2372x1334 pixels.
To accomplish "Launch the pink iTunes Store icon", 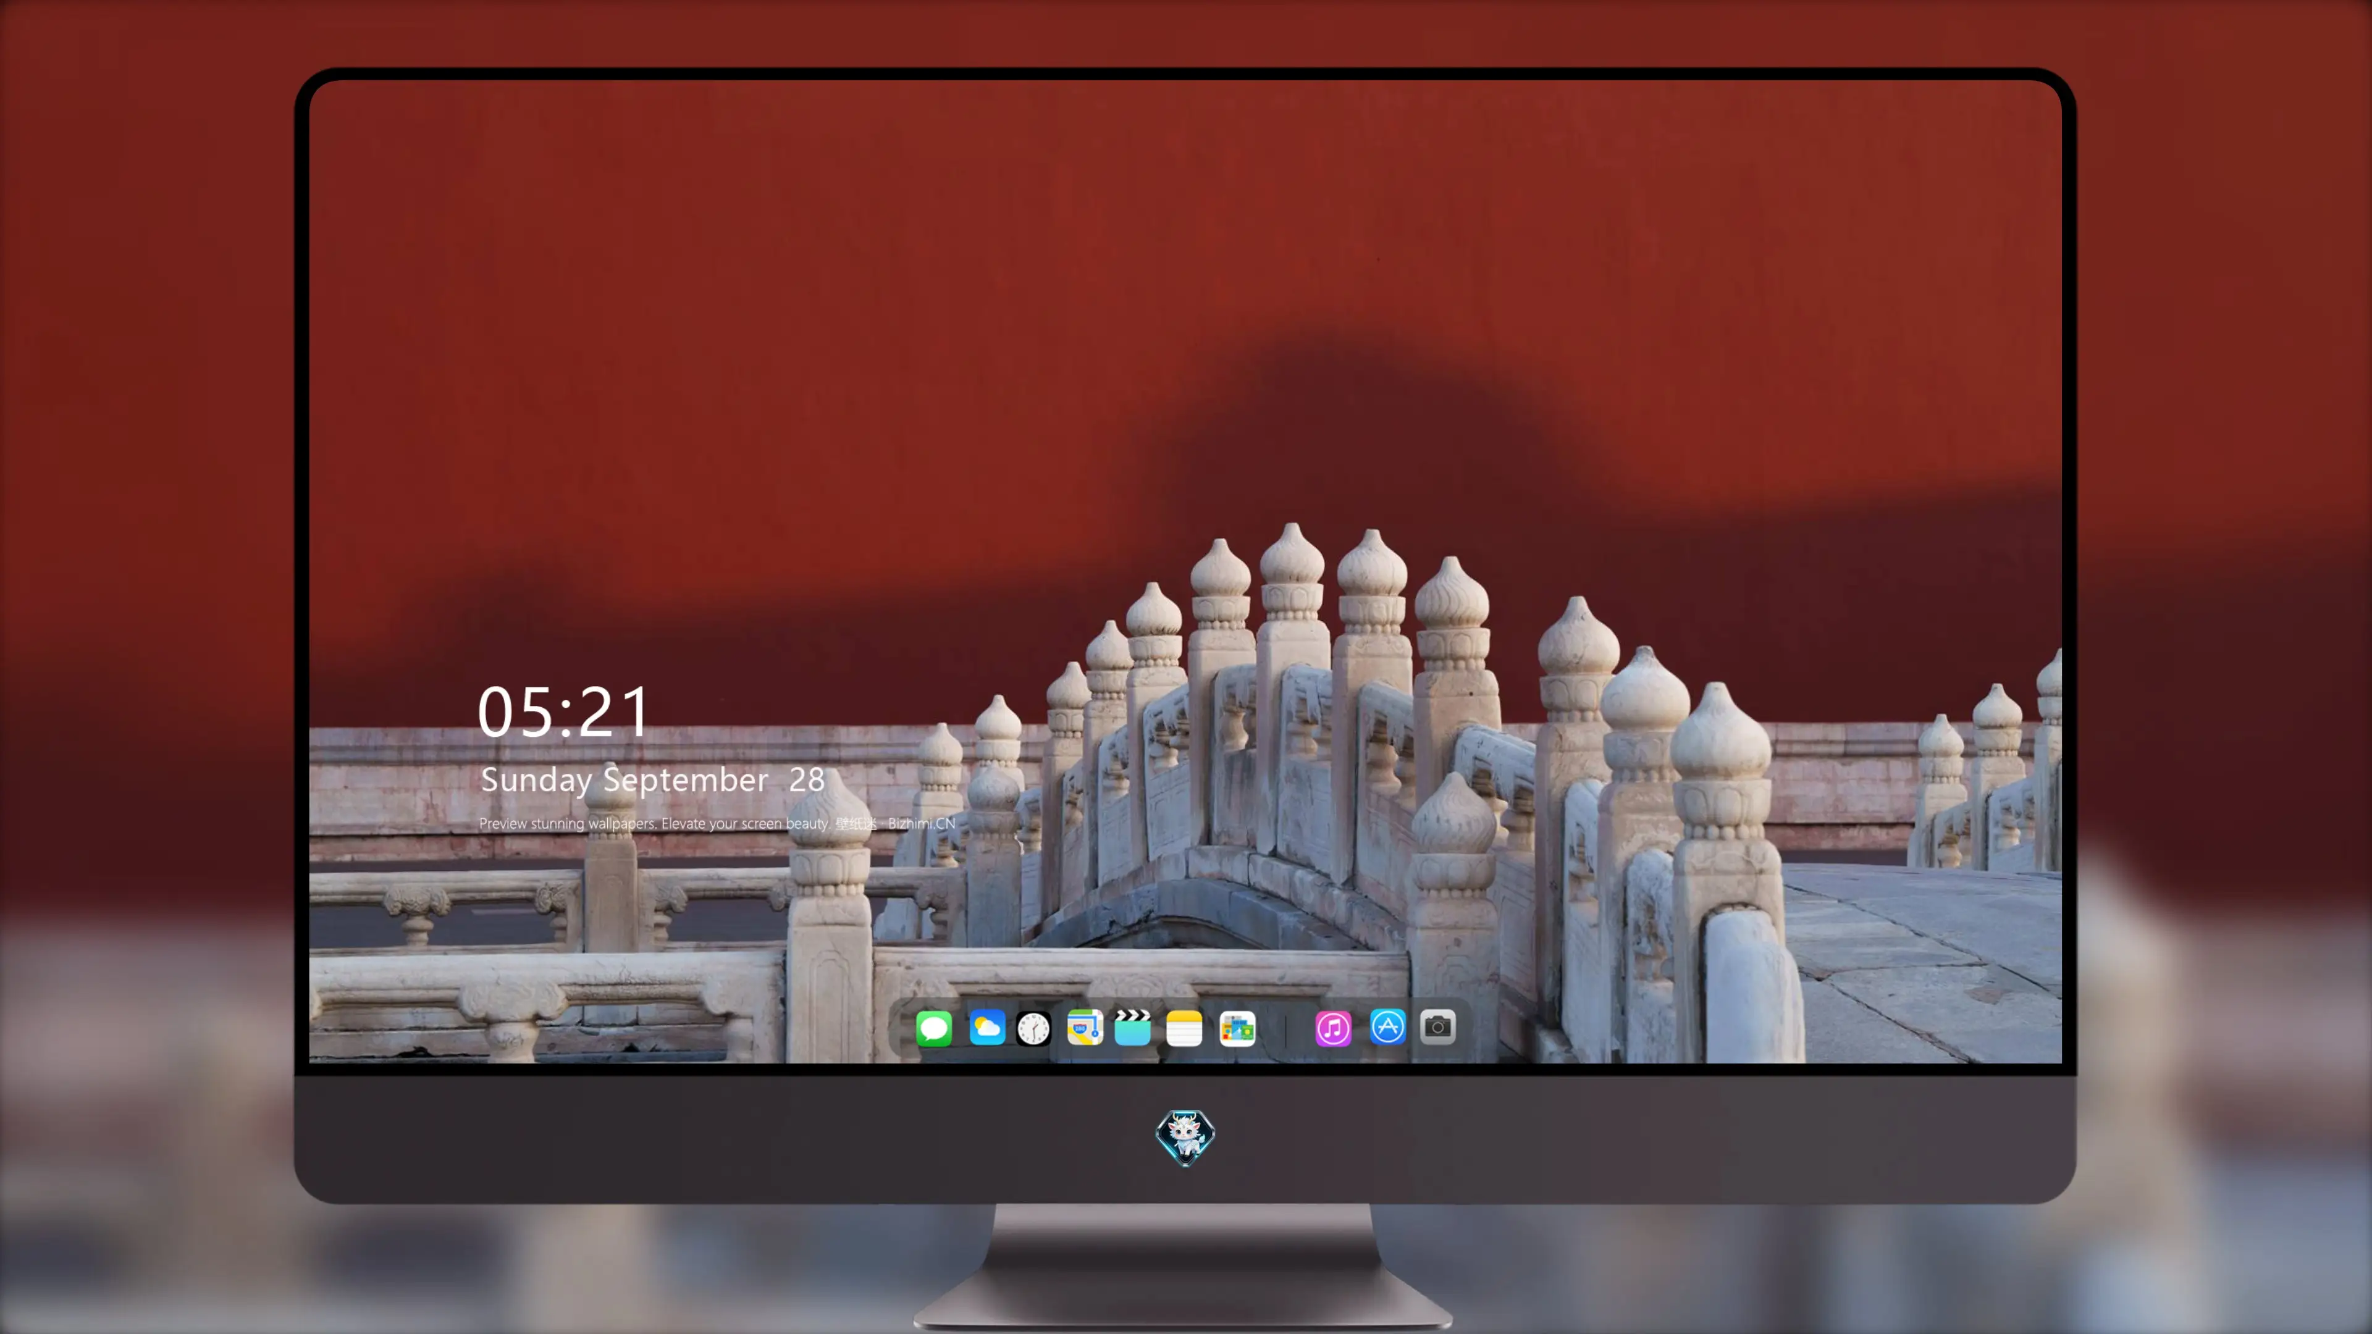I will pos(1332,1028).
